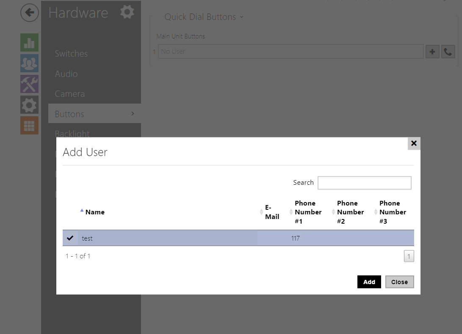This screenshot has width=462, height=334.
Task: Click the plus icon beside No User
Action: [x=432, y=52]
